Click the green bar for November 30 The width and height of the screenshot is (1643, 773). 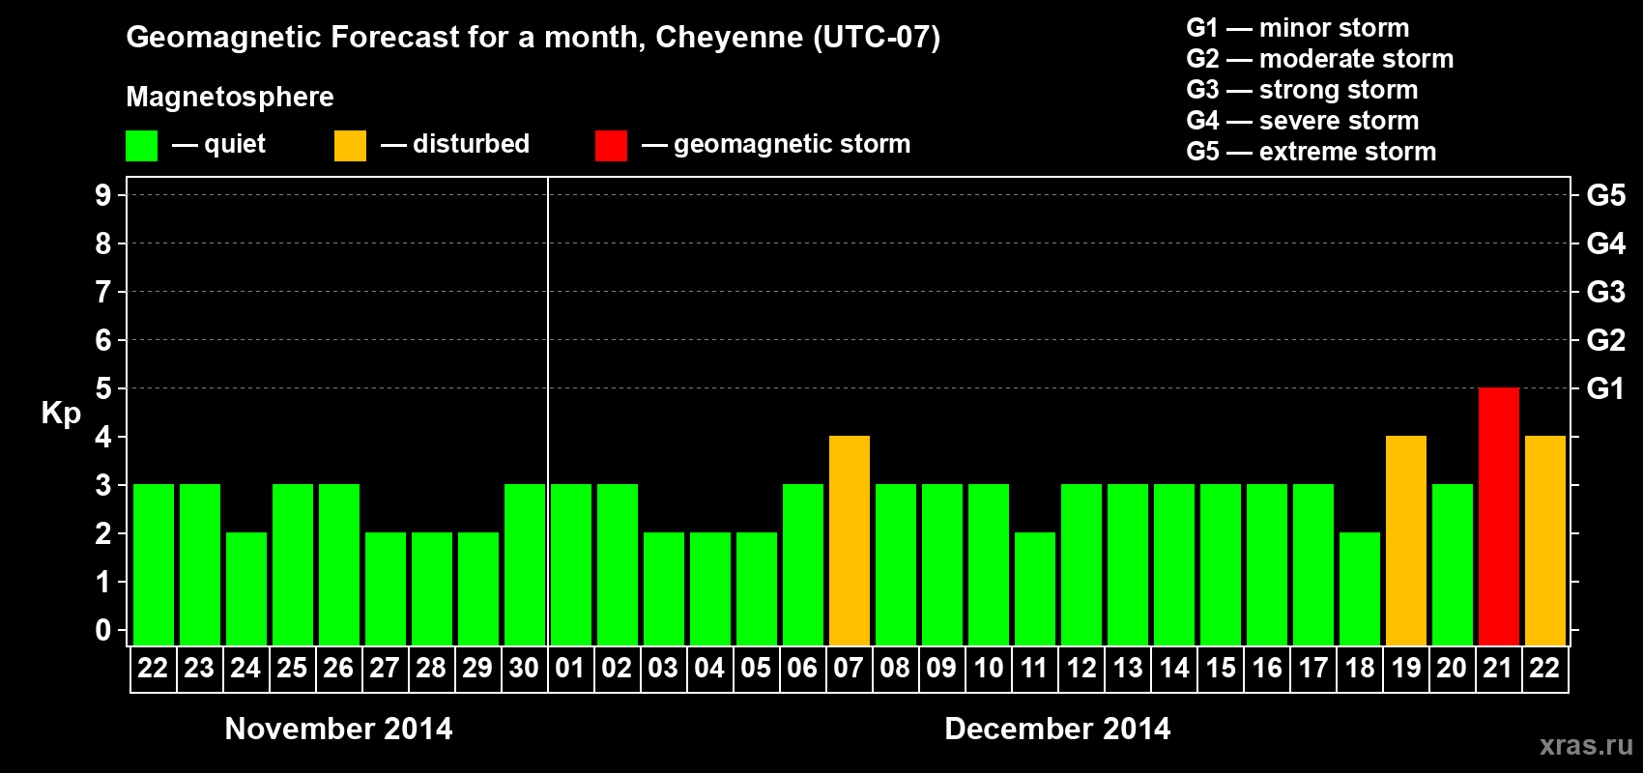click(x=524, y=564)
